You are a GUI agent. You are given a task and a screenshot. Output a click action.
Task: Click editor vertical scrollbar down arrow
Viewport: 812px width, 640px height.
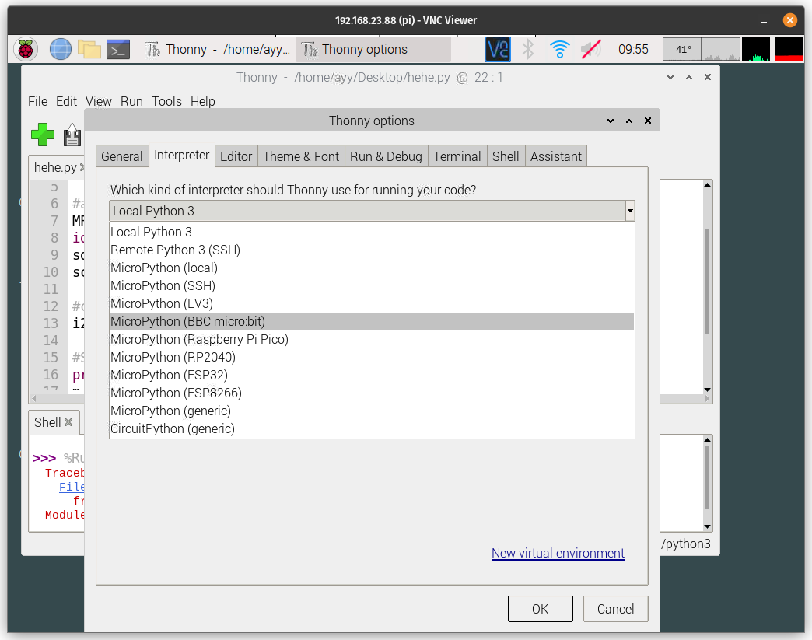(708, 390)
